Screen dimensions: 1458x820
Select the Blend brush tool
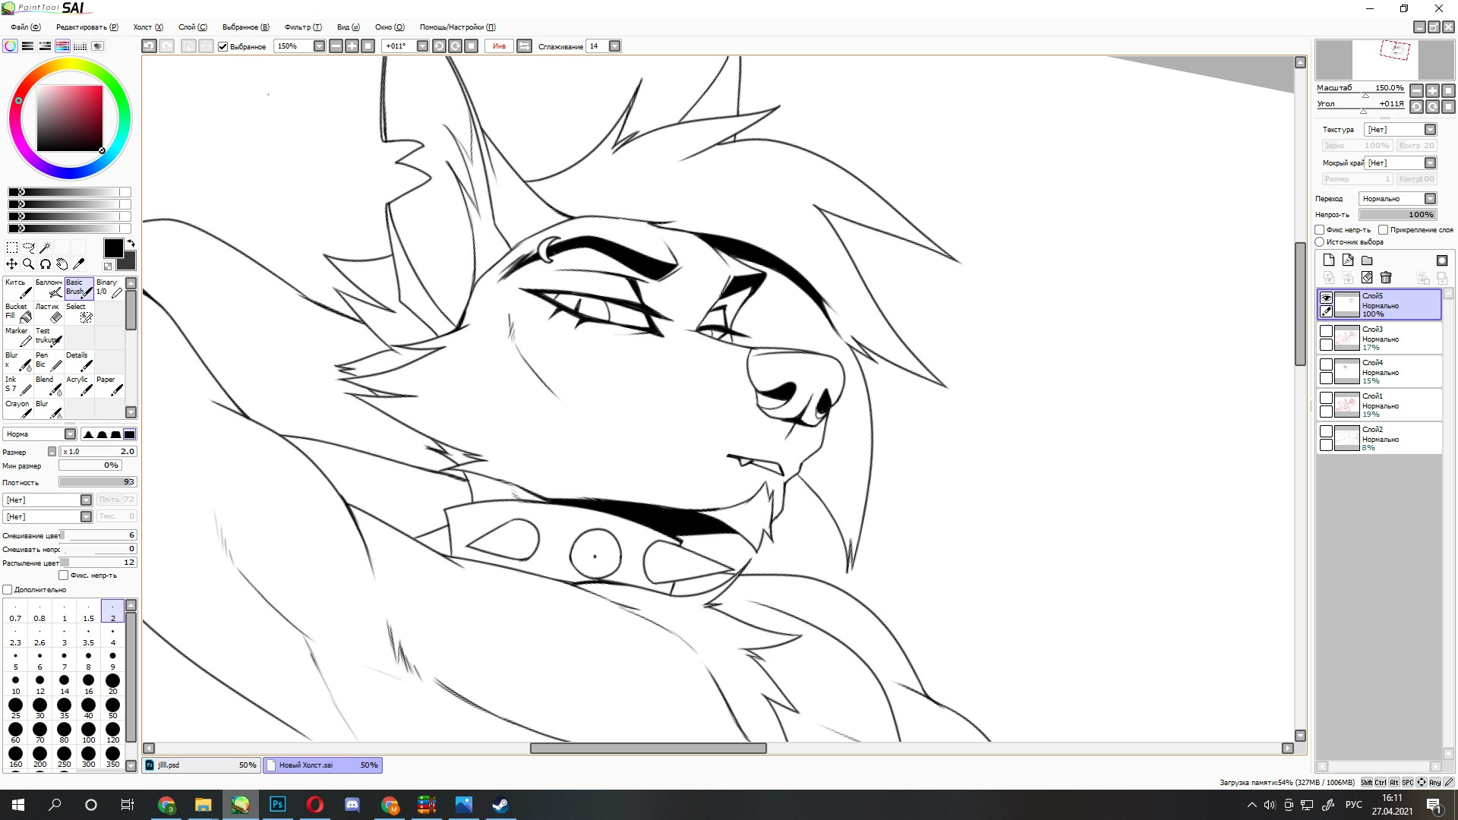pyautogui.click(x=49, y=385)
